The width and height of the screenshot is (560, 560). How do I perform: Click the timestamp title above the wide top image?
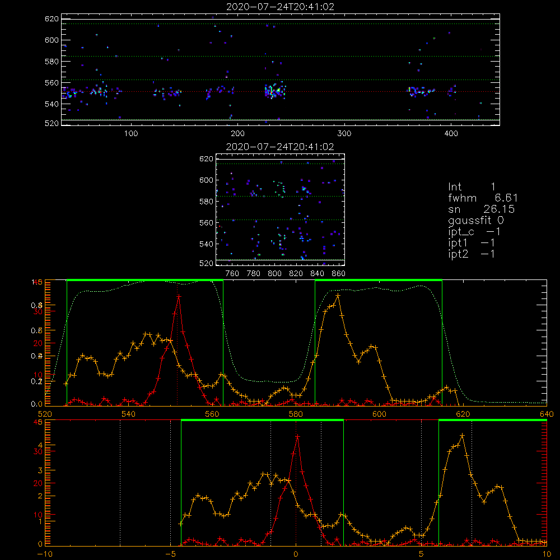click(281, 7)
